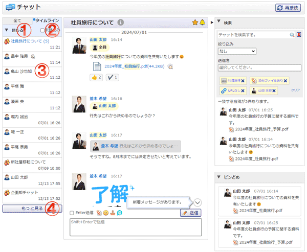Click the thumbs-up reaction with 2

pyautogui.click(x=96, y=78)
